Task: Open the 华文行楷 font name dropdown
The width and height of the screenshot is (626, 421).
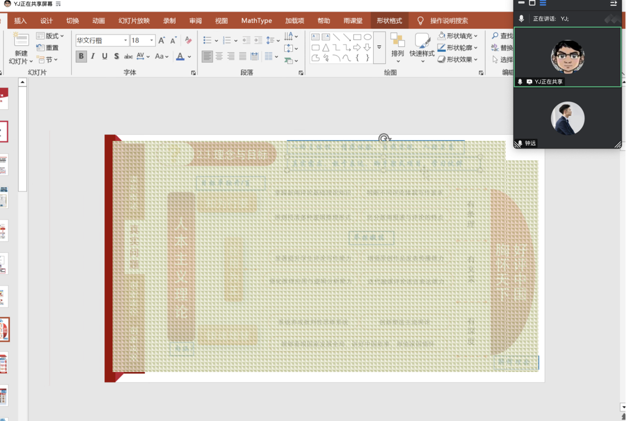Action: click(x=126, y=40)
